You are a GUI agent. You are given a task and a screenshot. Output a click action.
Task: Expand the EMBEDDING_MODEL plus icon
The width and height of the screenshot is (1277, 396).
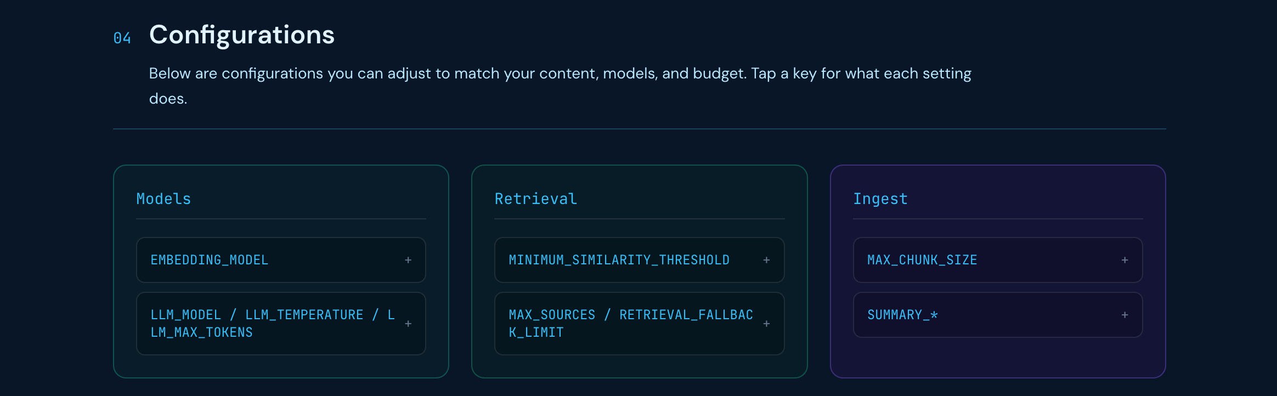(x=408, y=260)
